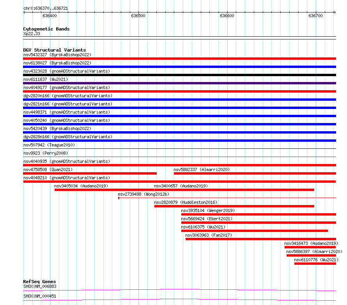Click the nsv5420439 (ByrskaBishop2022) label

coord(57,128)
